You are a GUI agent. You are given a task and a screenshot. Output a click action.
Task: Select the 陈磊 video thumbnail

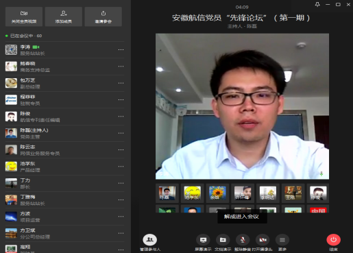[x=167, y=193]
